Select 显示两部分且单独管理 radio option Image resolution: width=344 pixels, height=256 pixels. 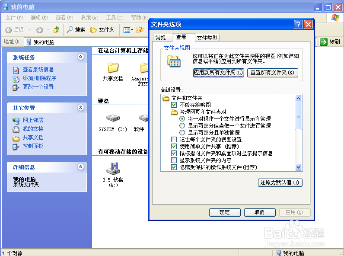pos(182,133)
